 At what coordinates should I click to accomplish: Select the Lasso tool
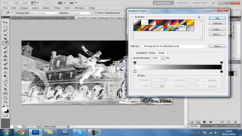click(5, 31)
